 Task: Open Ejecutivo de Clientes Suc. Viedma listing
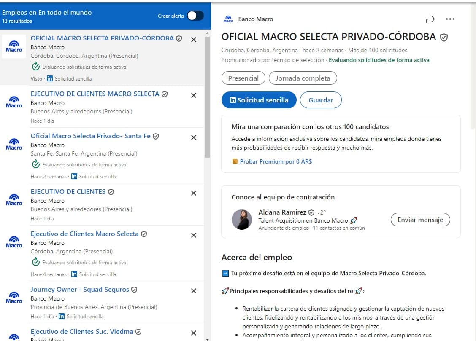pyautogui.click(x=82, y=332)
